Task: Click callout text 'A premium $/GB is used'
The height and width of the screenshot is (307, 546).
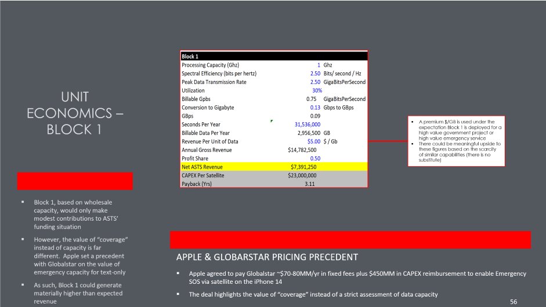Action: pos(460,130)
